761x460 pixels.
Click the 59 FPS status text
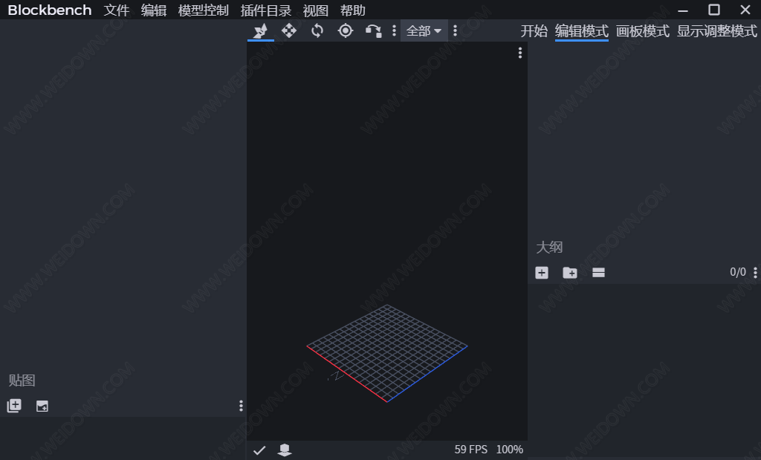click(x=470, y=450)
